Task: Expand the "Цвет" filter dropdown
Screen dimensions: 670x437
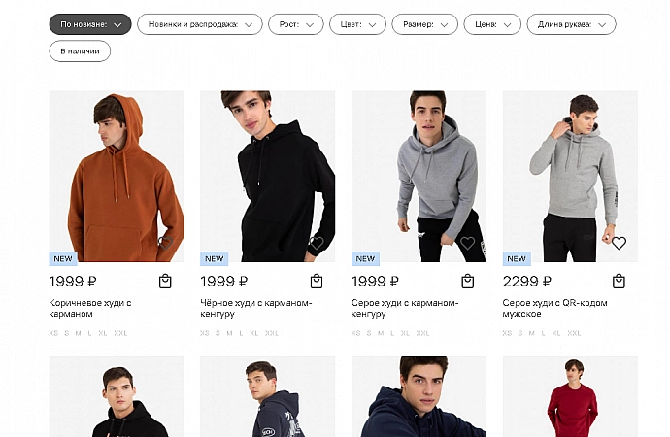Action: click(x=357, y=24)
